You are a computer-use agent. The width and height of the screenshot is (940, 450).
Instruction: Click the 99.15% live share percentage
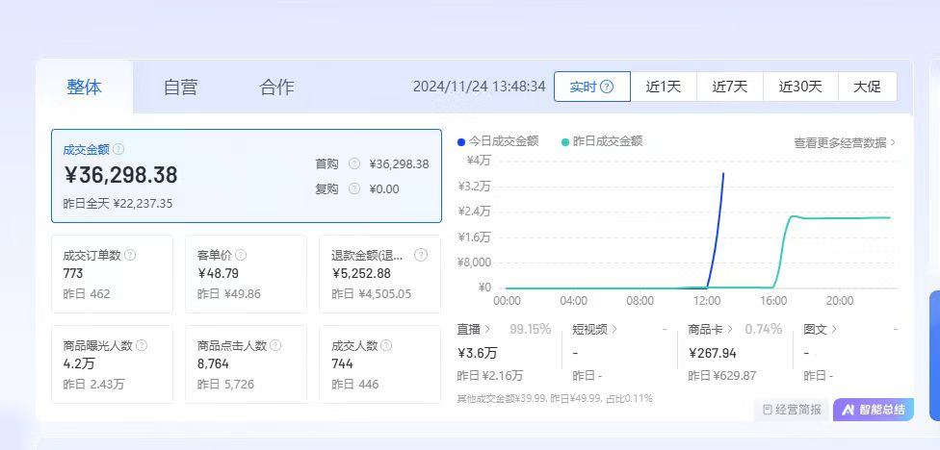530,329
